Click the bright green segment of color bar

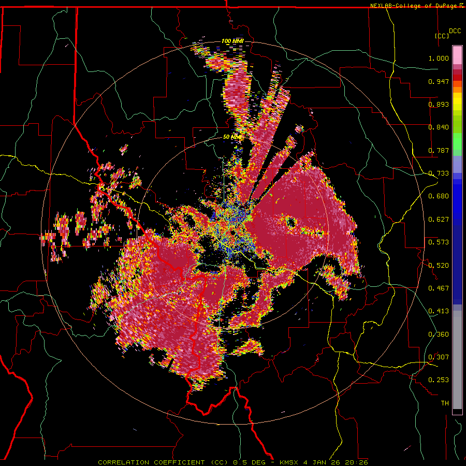457,141
